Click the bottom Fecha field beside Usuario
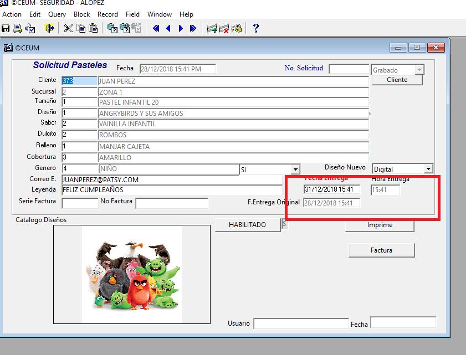The width and height of the screenshot is (466, 355). [x=403, y=322]
